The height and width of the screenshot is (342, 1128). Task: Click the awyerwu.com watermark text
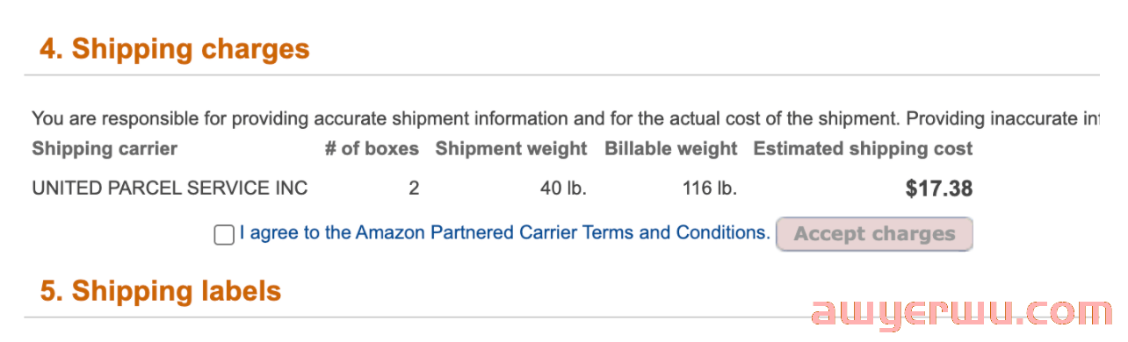pos(961,314)
